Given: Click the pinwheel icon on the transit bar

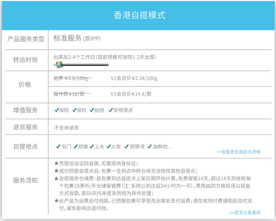Looking at the screenshot, I should coord(59,64).
